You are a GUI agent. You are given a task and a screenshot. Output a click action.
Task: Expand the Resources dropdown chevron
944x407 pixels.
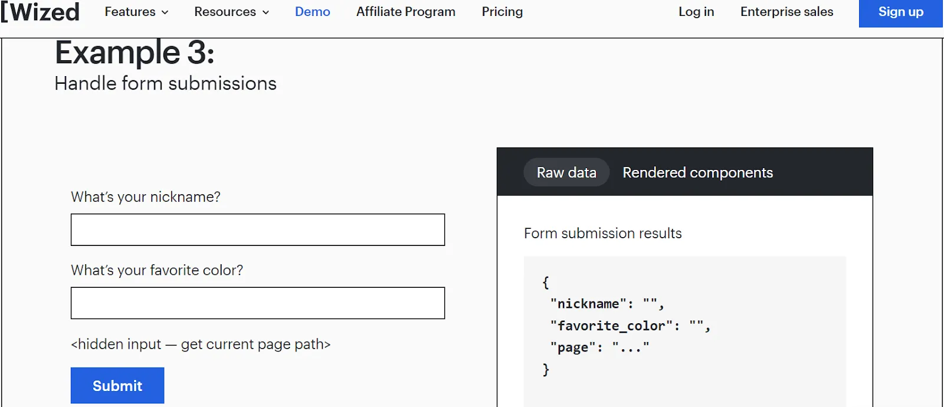click(x=265, y=12)
